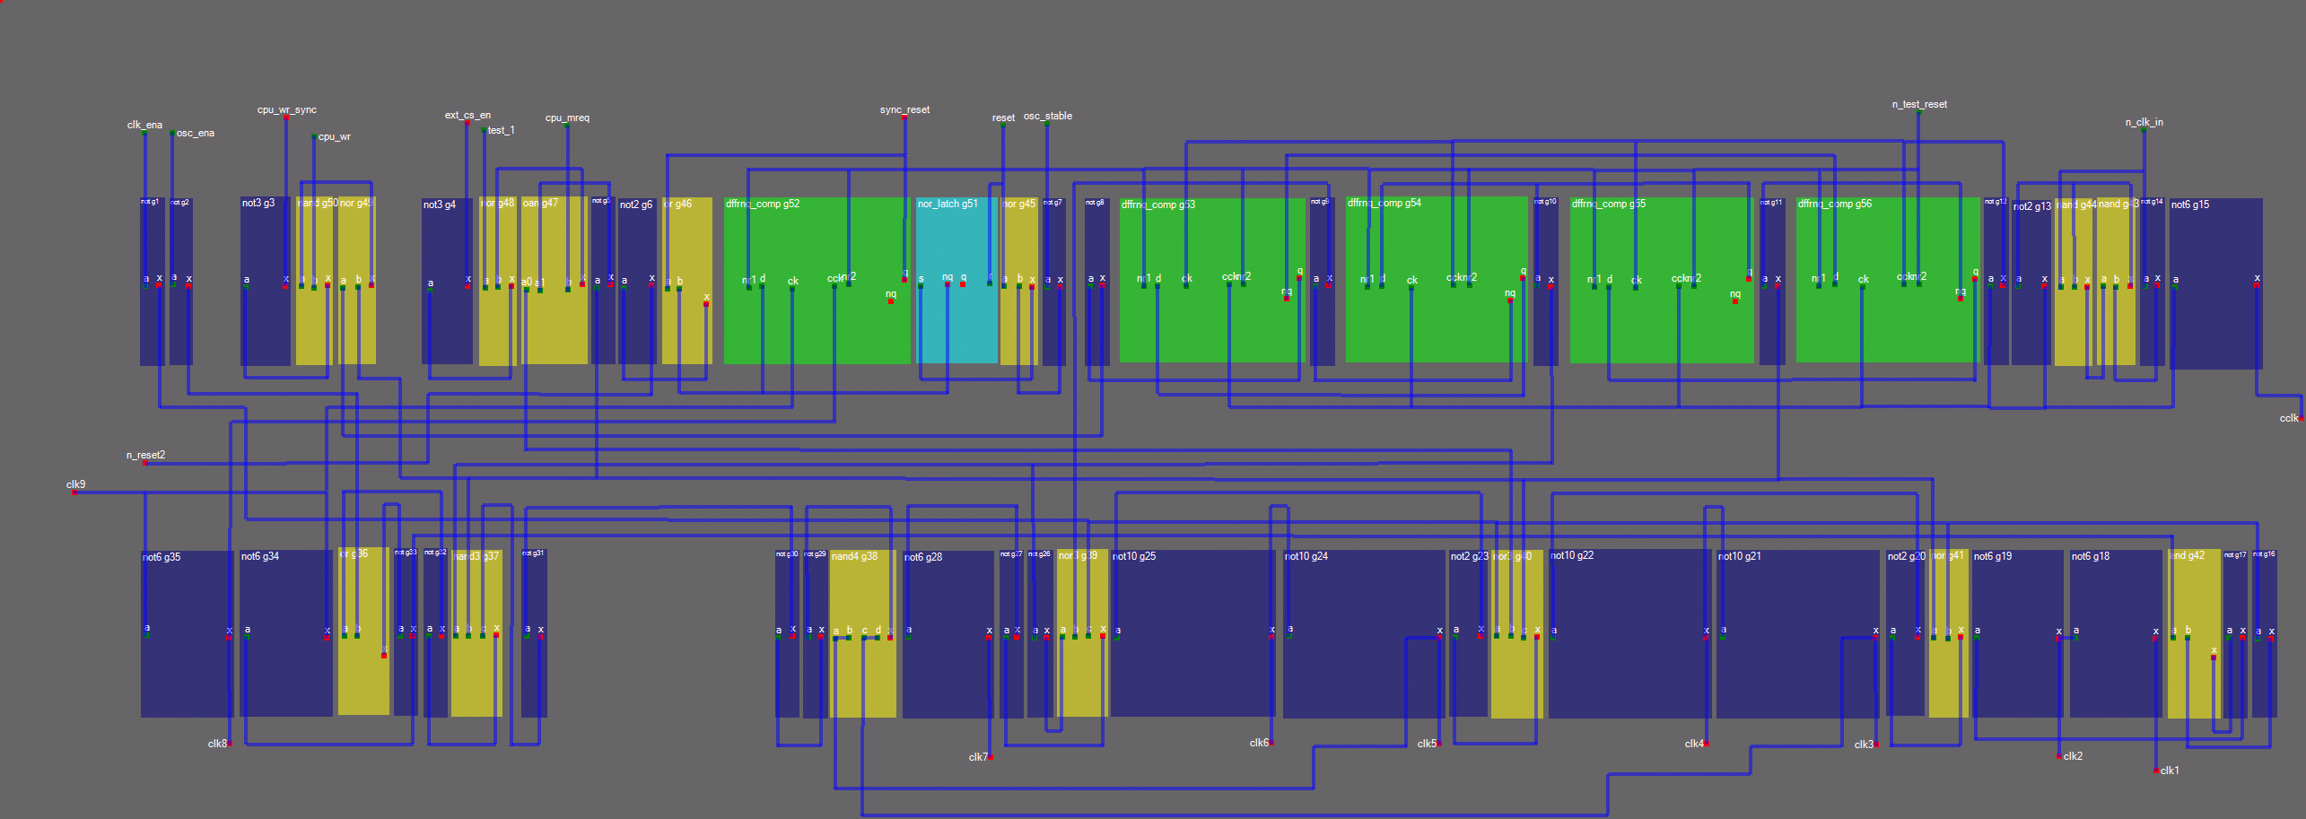Click the not2 g13 inverter block
2306x819 pixels.
2031,282
